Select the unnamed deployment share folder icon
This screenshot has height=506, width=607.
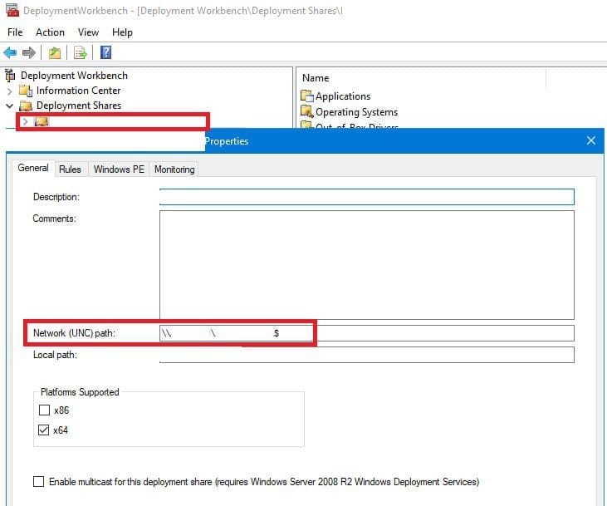pos(41,121)
